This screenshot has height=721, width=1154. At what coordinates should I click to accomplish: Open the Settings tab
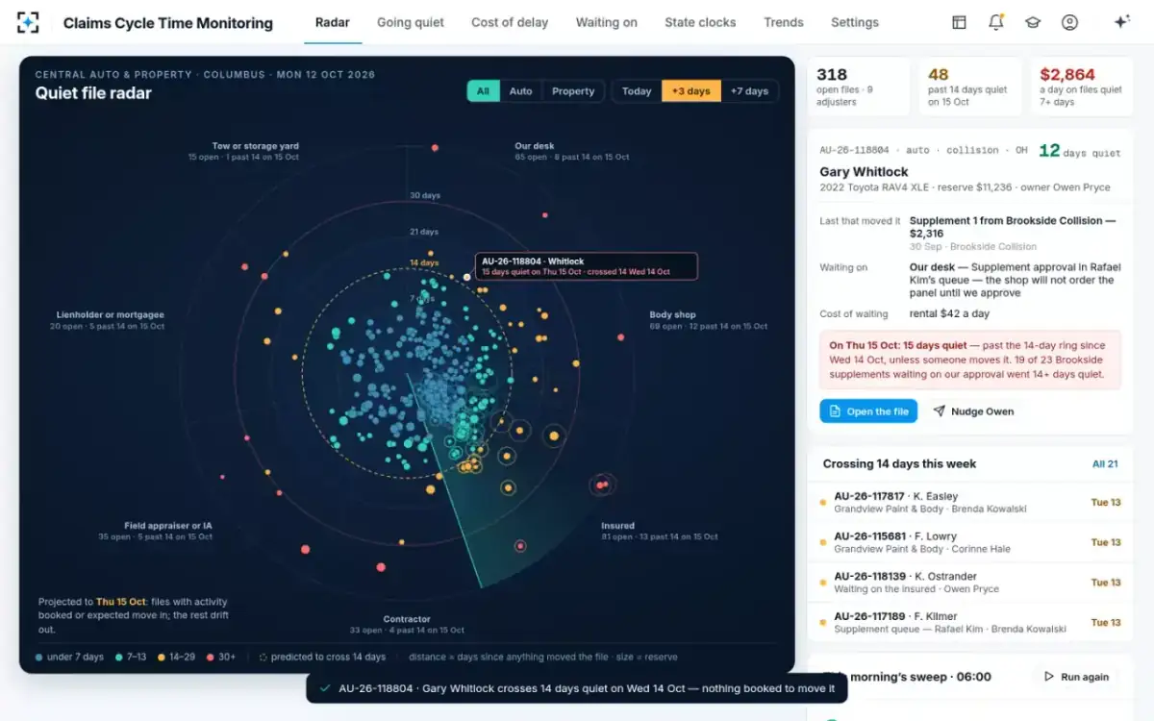tap(855, 22)
